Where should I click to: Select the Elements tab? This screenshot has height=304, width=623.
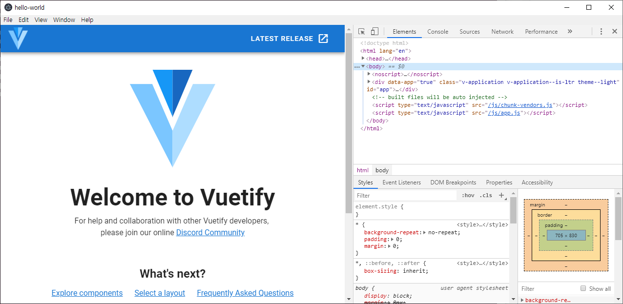coord(404,32)
